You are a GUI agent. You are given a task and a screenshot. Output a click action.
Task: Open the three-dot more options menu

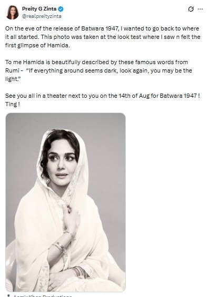[x=200, y=9]
